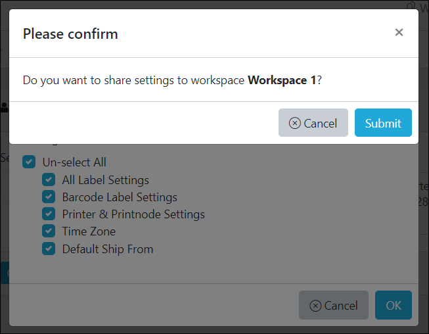Click the partially hidden blue button at left
This screenshot has height=334, width=429.
click(x=5, y=273)
